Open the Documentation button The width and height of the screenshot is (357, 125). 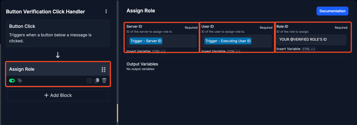332,11
